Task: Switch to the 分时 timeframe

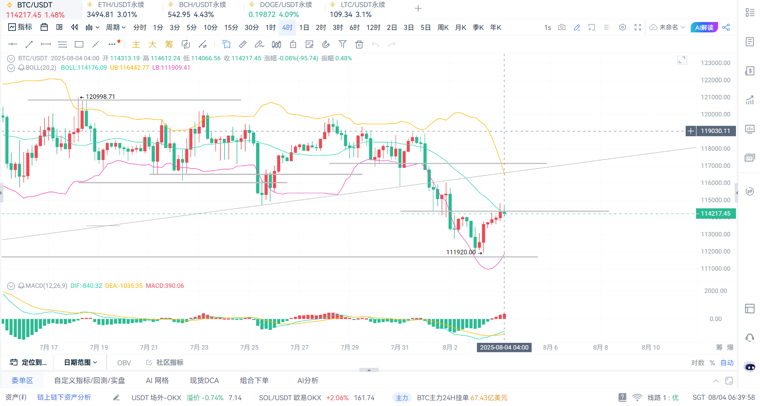Action: tap(140, 27)
